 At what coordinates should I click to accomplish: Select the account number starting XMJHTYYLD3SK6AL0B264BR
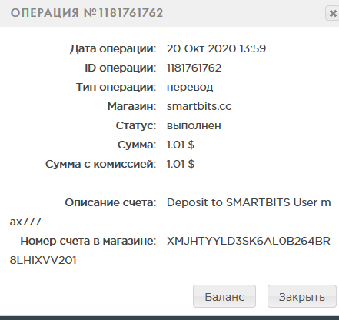[248, 241]
